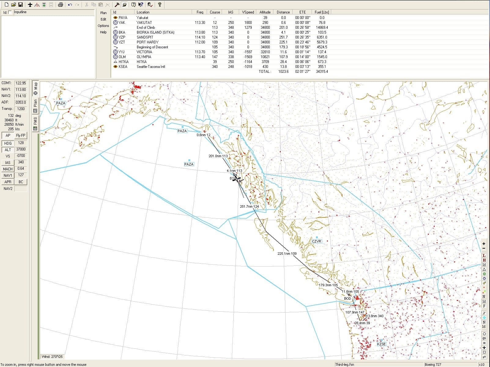The height and width of the screenshot is (367, 490).
Task: Toggle low altitude airways with the L button
Action: (x=484, y=255)
